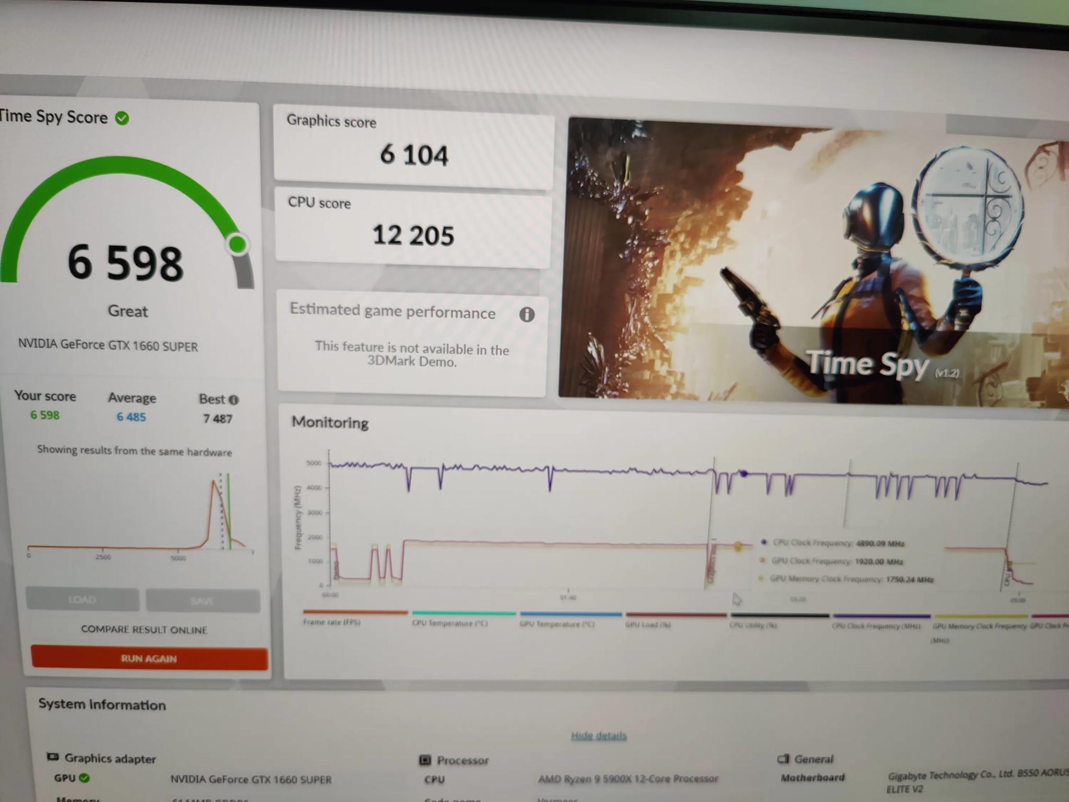Viewport: 1069px width, 802px height.
Task: Click NVIDIA GeForce GTX 1660 SUPER under the gauge
Action: [108, 346]
